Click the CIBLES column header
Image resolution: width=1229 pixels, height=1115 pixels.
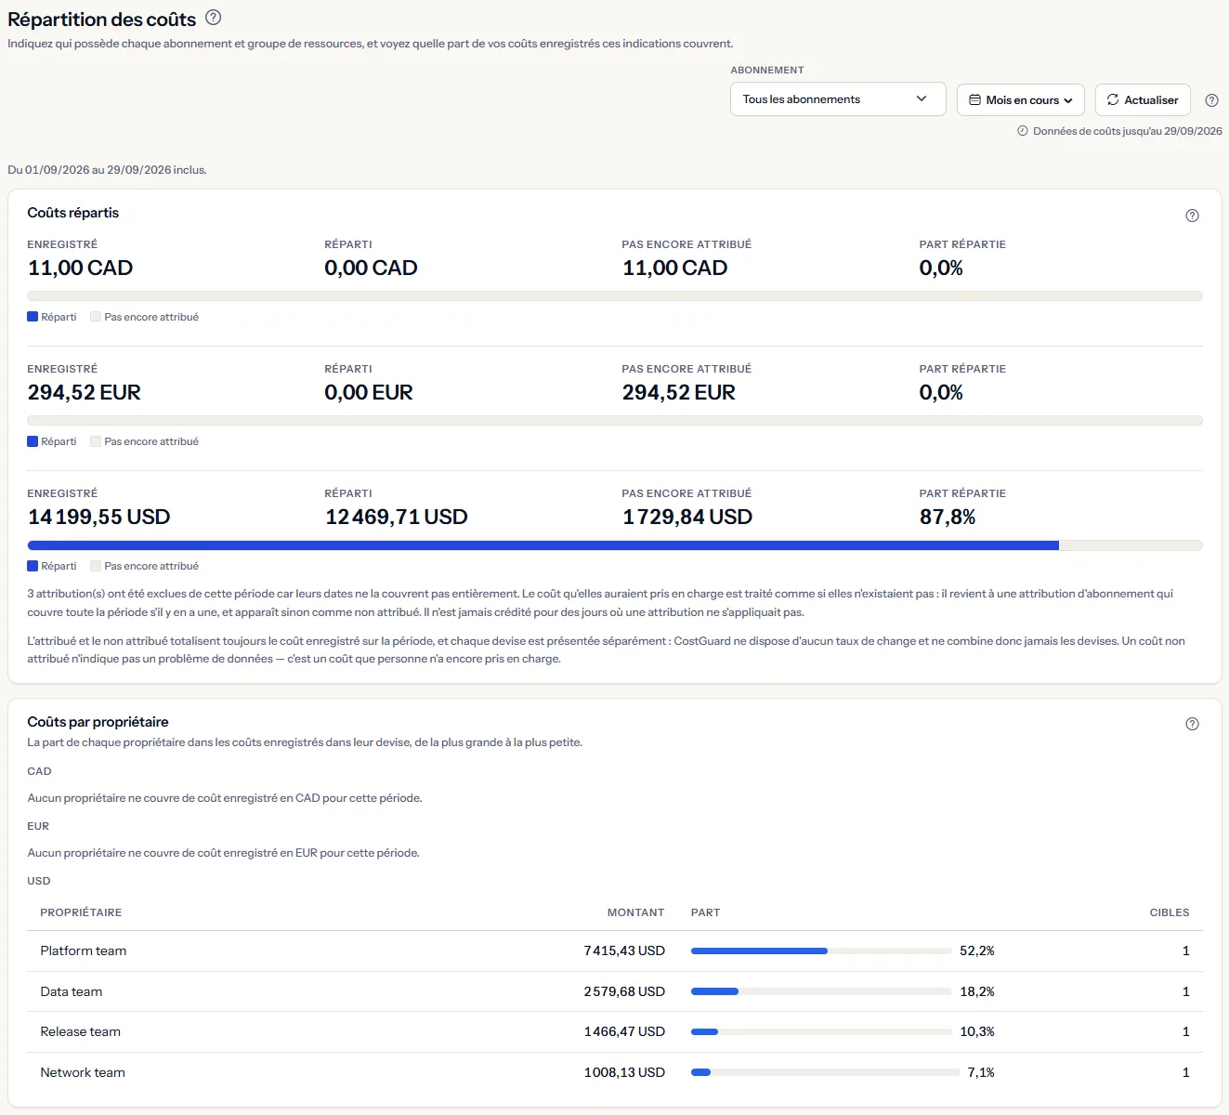pyautogui.click(x=1170, y=912)
